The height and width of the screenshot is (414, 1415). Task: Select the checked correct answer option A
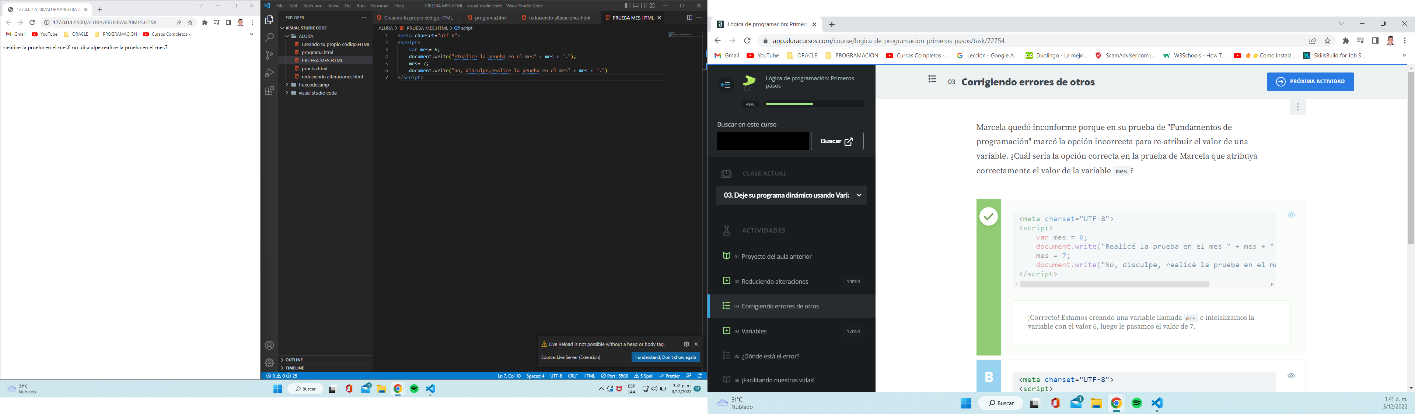coord(989,217)
